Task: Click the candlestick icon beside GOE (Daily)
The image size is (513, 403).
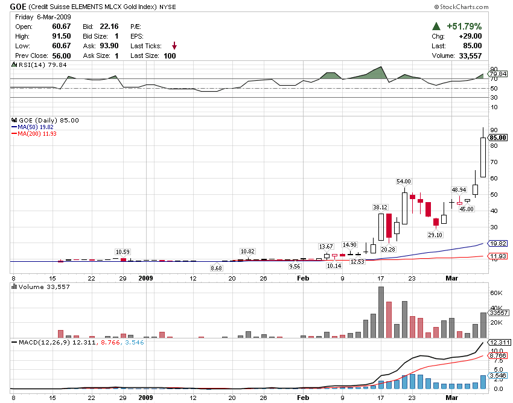Action: click(x=14, y=121)
